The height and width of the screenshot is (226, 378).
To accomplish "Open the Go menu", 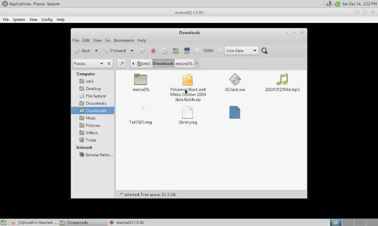I will [108, 40].
